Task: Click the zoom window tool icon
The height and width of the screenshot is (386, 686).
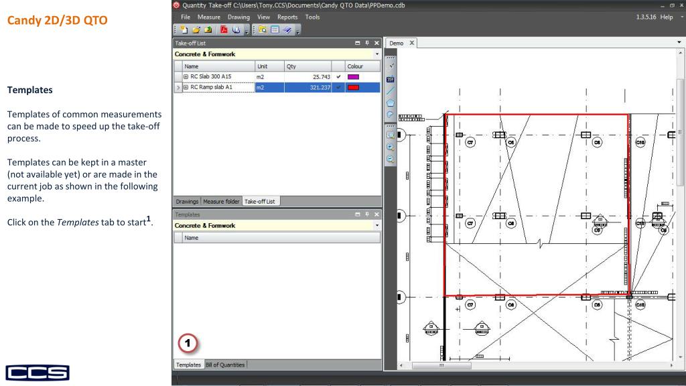Action: pyautogui.click(x=391, y=135)
